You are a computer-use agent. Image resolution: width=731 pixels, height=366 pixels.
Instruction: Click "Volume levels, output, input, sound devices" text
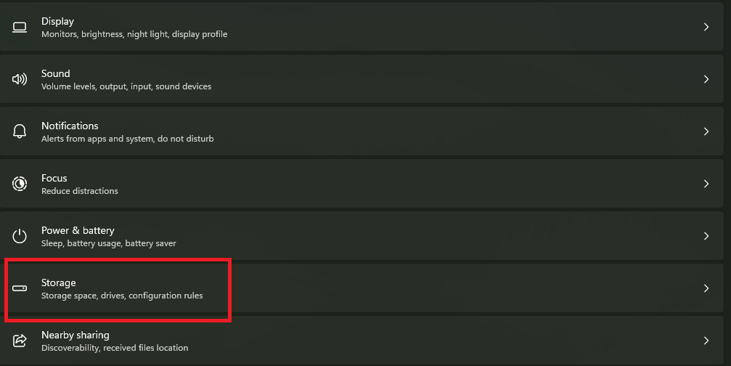pyautogui.click(x=126, y=86)
